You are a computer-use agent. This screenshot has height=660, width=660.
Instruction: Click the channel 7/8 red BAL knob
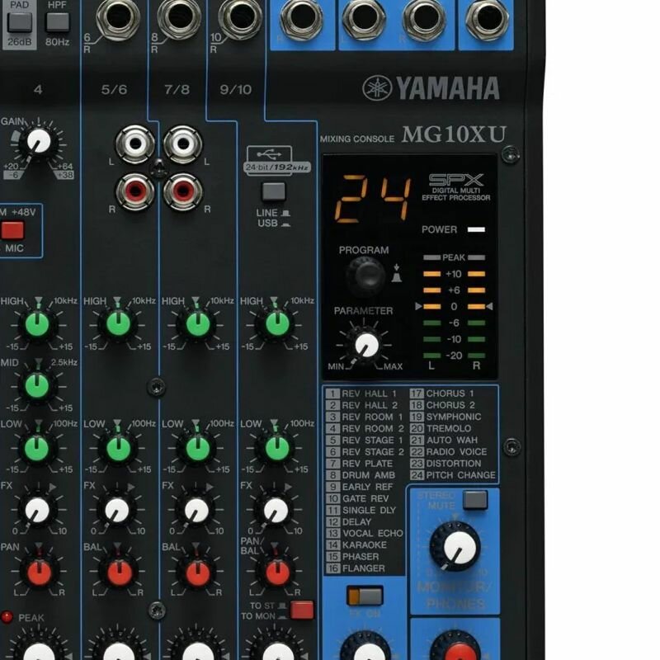coord(198,572)
